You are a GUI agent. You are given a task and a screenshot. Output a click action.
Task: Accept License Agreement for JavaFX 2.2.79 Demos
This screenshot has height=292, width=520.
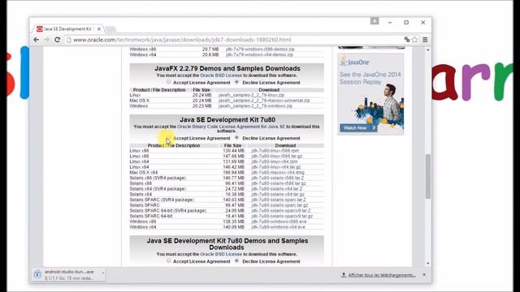(168, 82)
